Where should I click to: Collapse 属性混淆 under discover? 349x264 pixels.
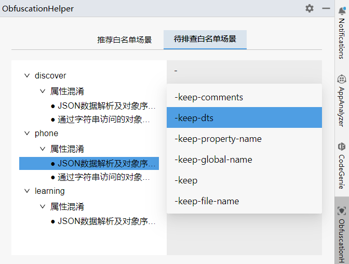click(43, 91)
